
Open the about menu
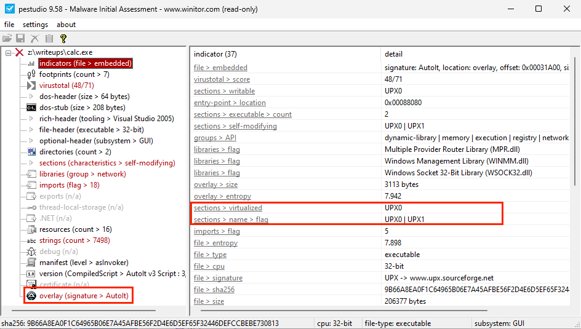tap(66, 25)
